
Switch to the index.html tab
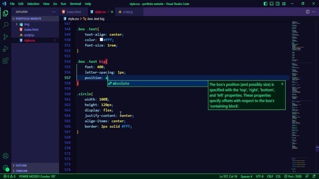[x=74, y=12]
